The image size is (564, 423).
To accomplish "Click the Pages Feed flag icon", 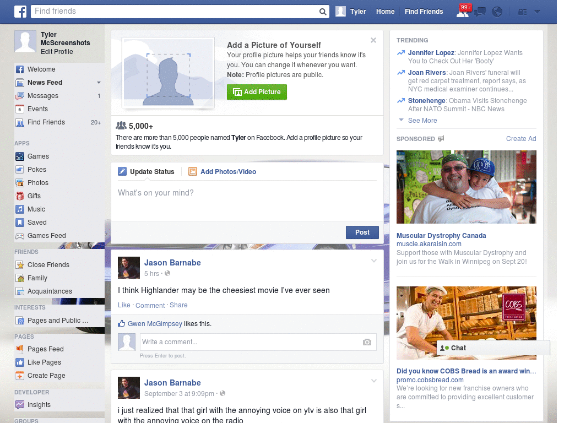I will 20,349.
